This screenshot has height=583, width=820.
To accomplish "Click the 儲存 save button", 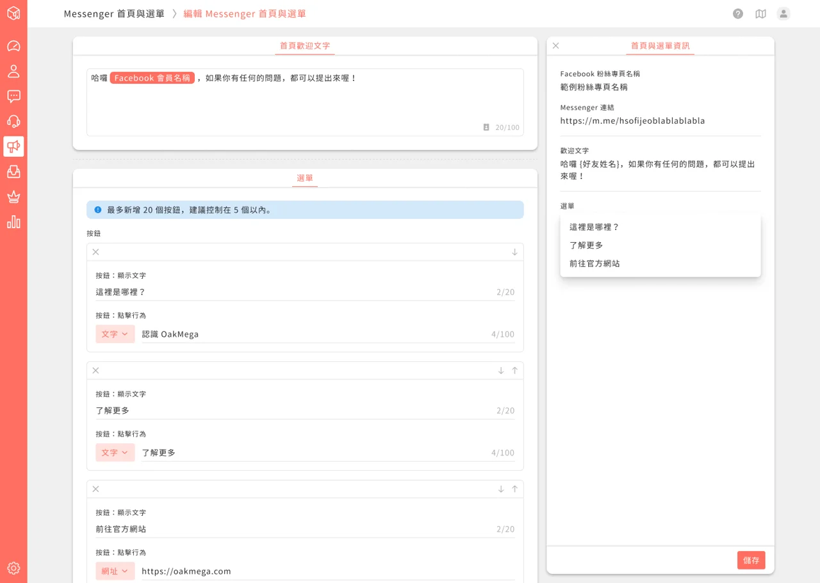I will (x=751, y=560).
